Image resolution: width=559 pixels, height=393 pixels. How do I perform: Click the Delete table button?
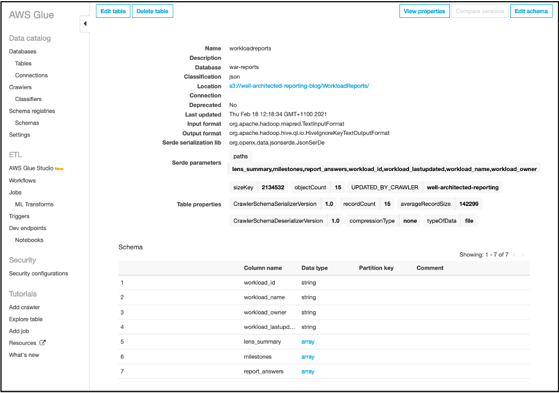pyautogui.click(x=152, y=10)
